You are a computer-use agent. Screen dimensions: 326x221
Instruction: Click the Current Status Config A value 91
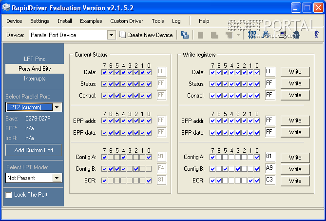(x=161, y=157)
